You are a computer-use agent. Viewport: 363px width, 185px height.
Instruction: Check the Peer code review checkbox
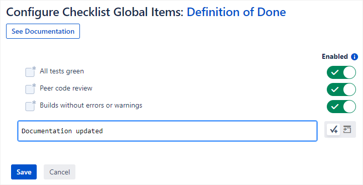tap(30, 89)
